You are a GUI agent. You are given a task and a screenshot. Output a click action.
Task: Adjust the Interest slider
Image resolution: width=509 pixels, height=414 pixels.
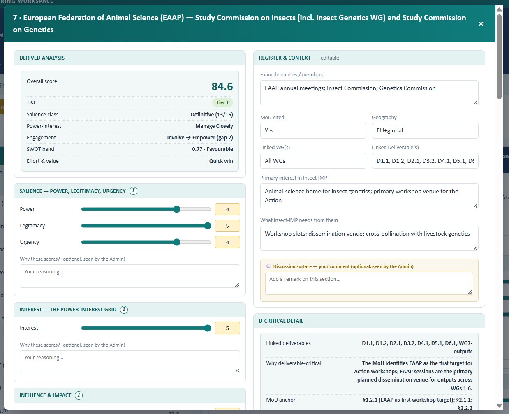coord(146,328)
